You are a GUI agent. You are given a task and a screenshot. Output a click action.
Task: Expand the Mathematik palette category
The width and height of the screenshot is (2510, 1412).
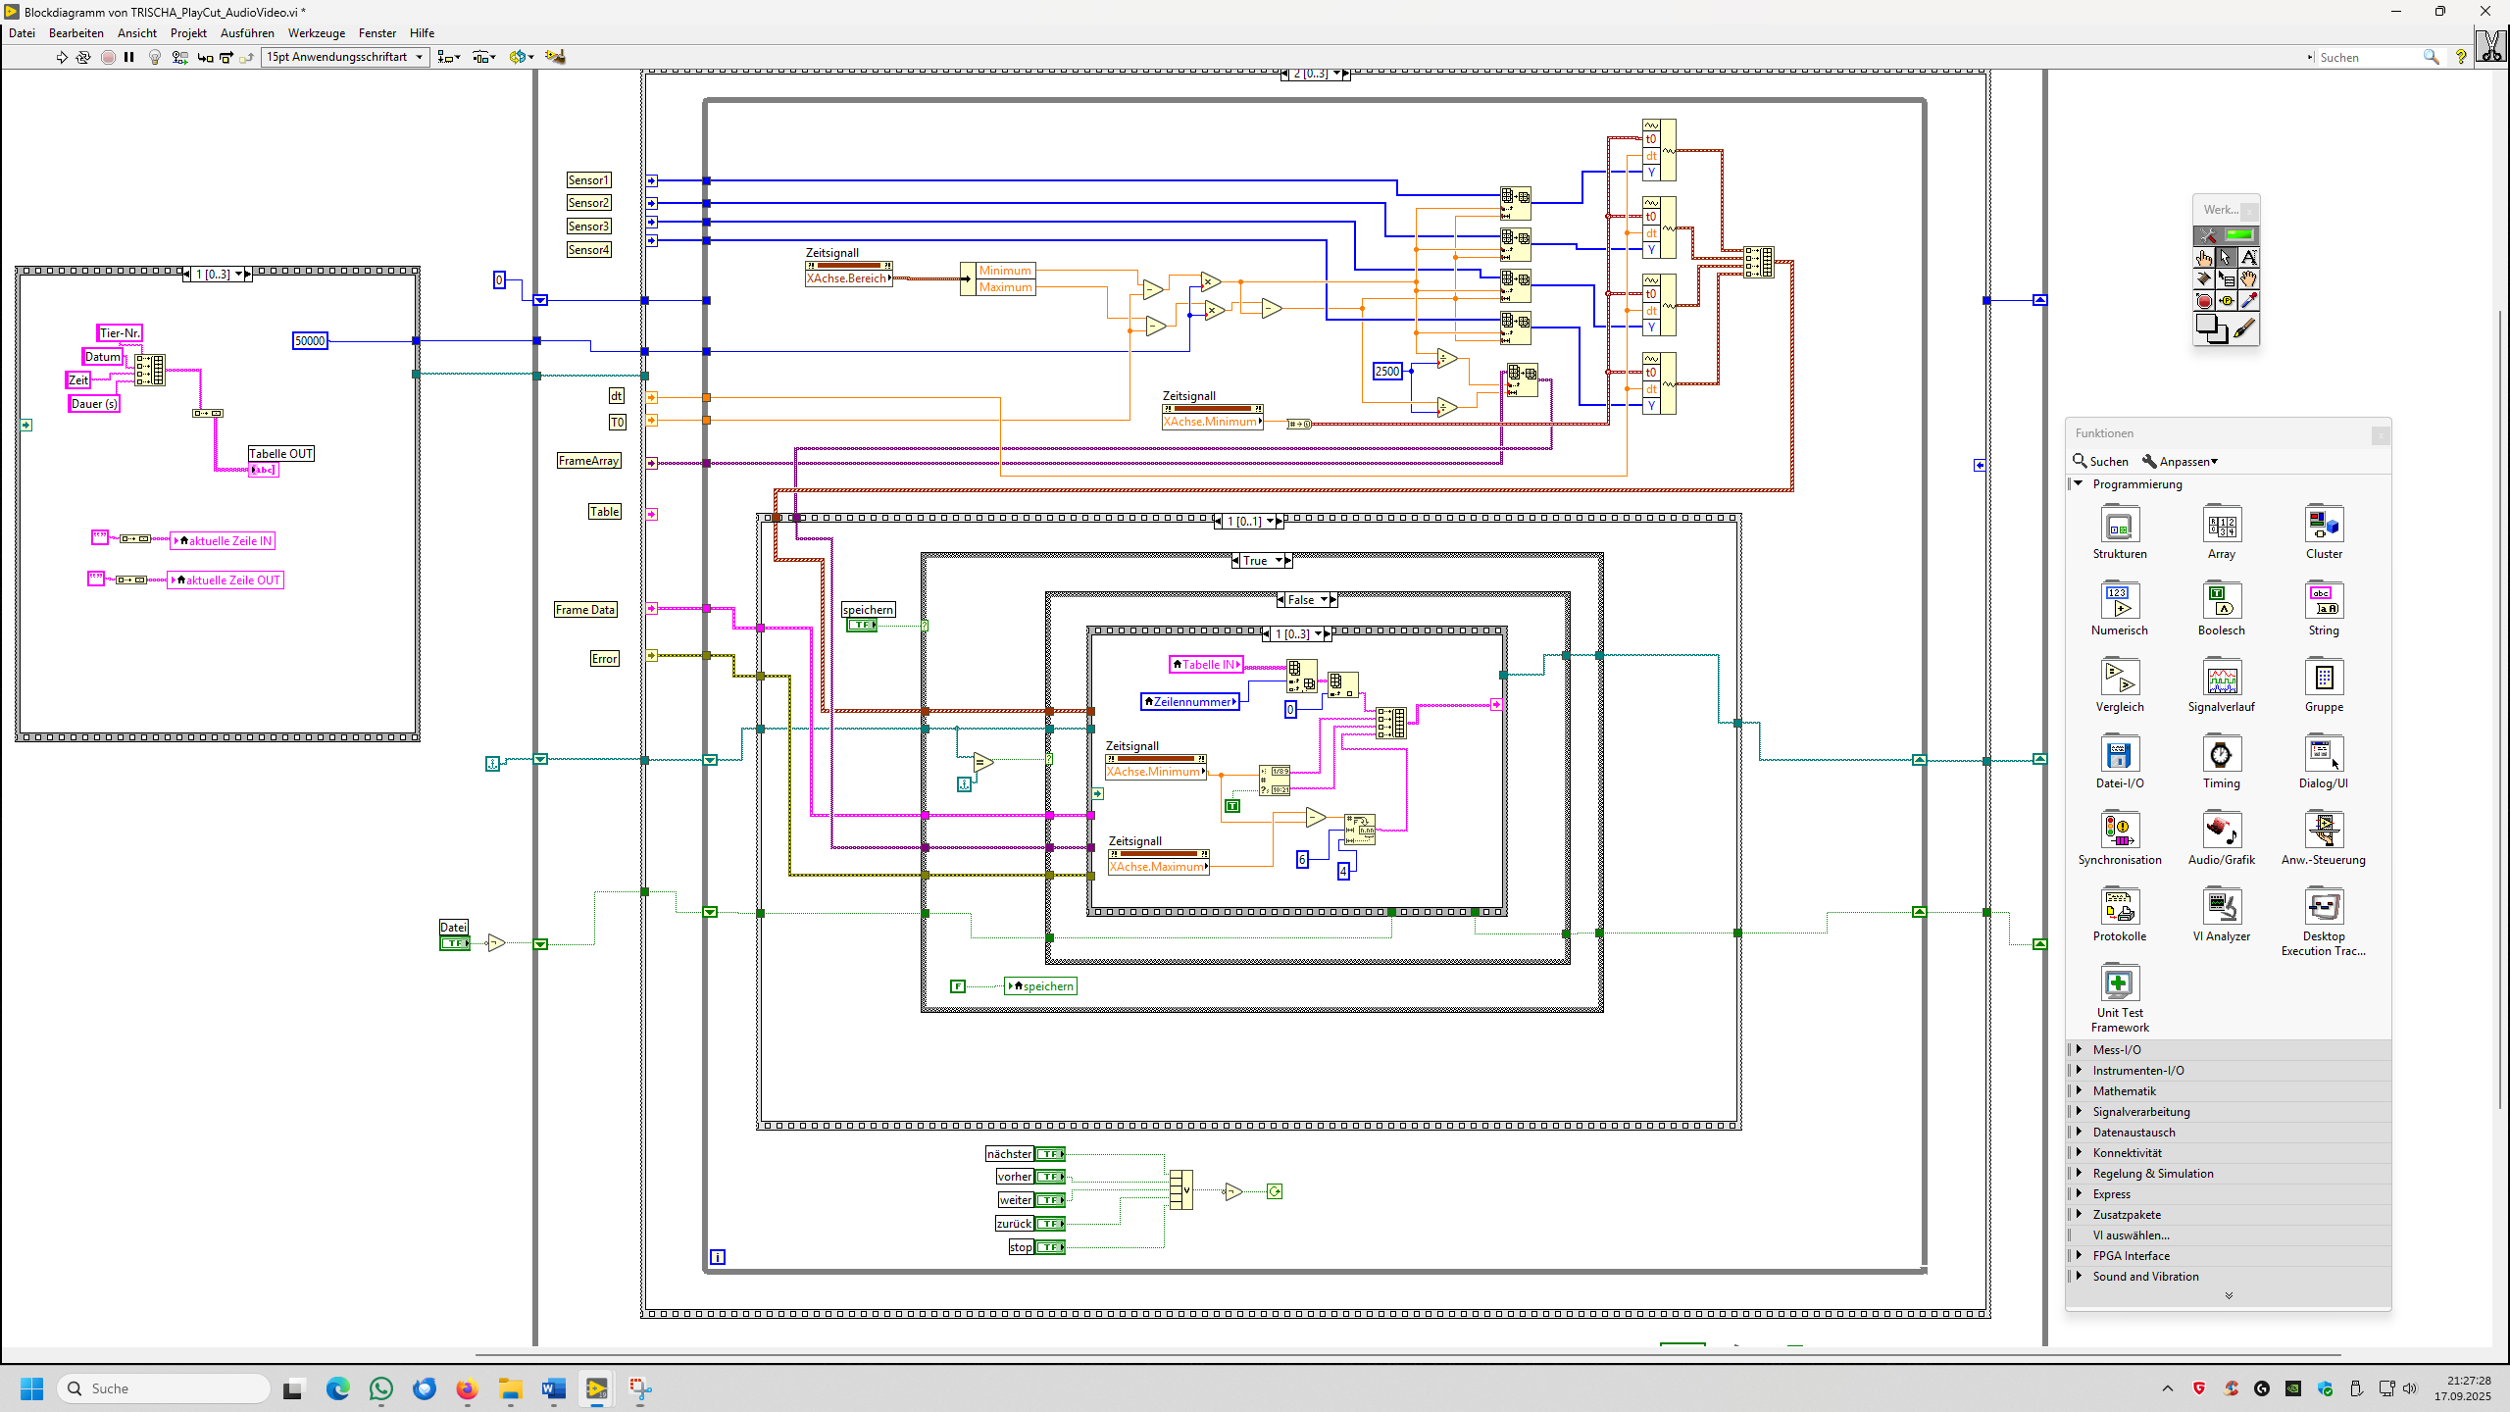point(2124,1091)
